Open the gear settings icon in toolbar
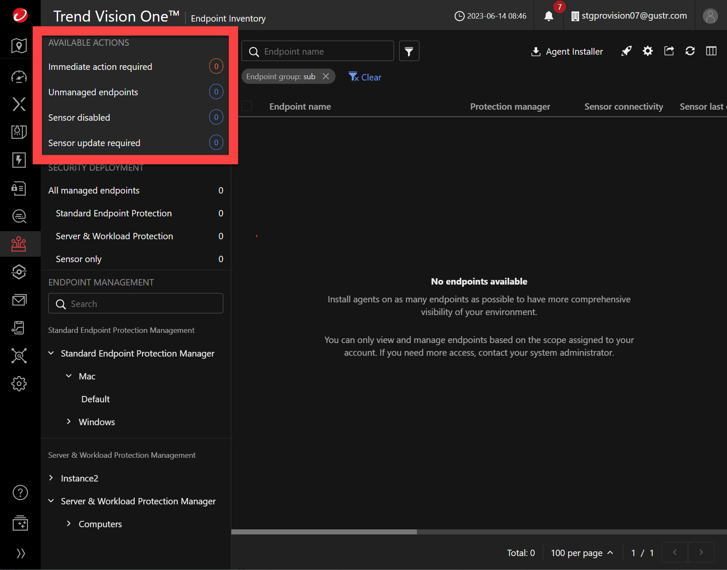727x570 pixels. (648, 51)
